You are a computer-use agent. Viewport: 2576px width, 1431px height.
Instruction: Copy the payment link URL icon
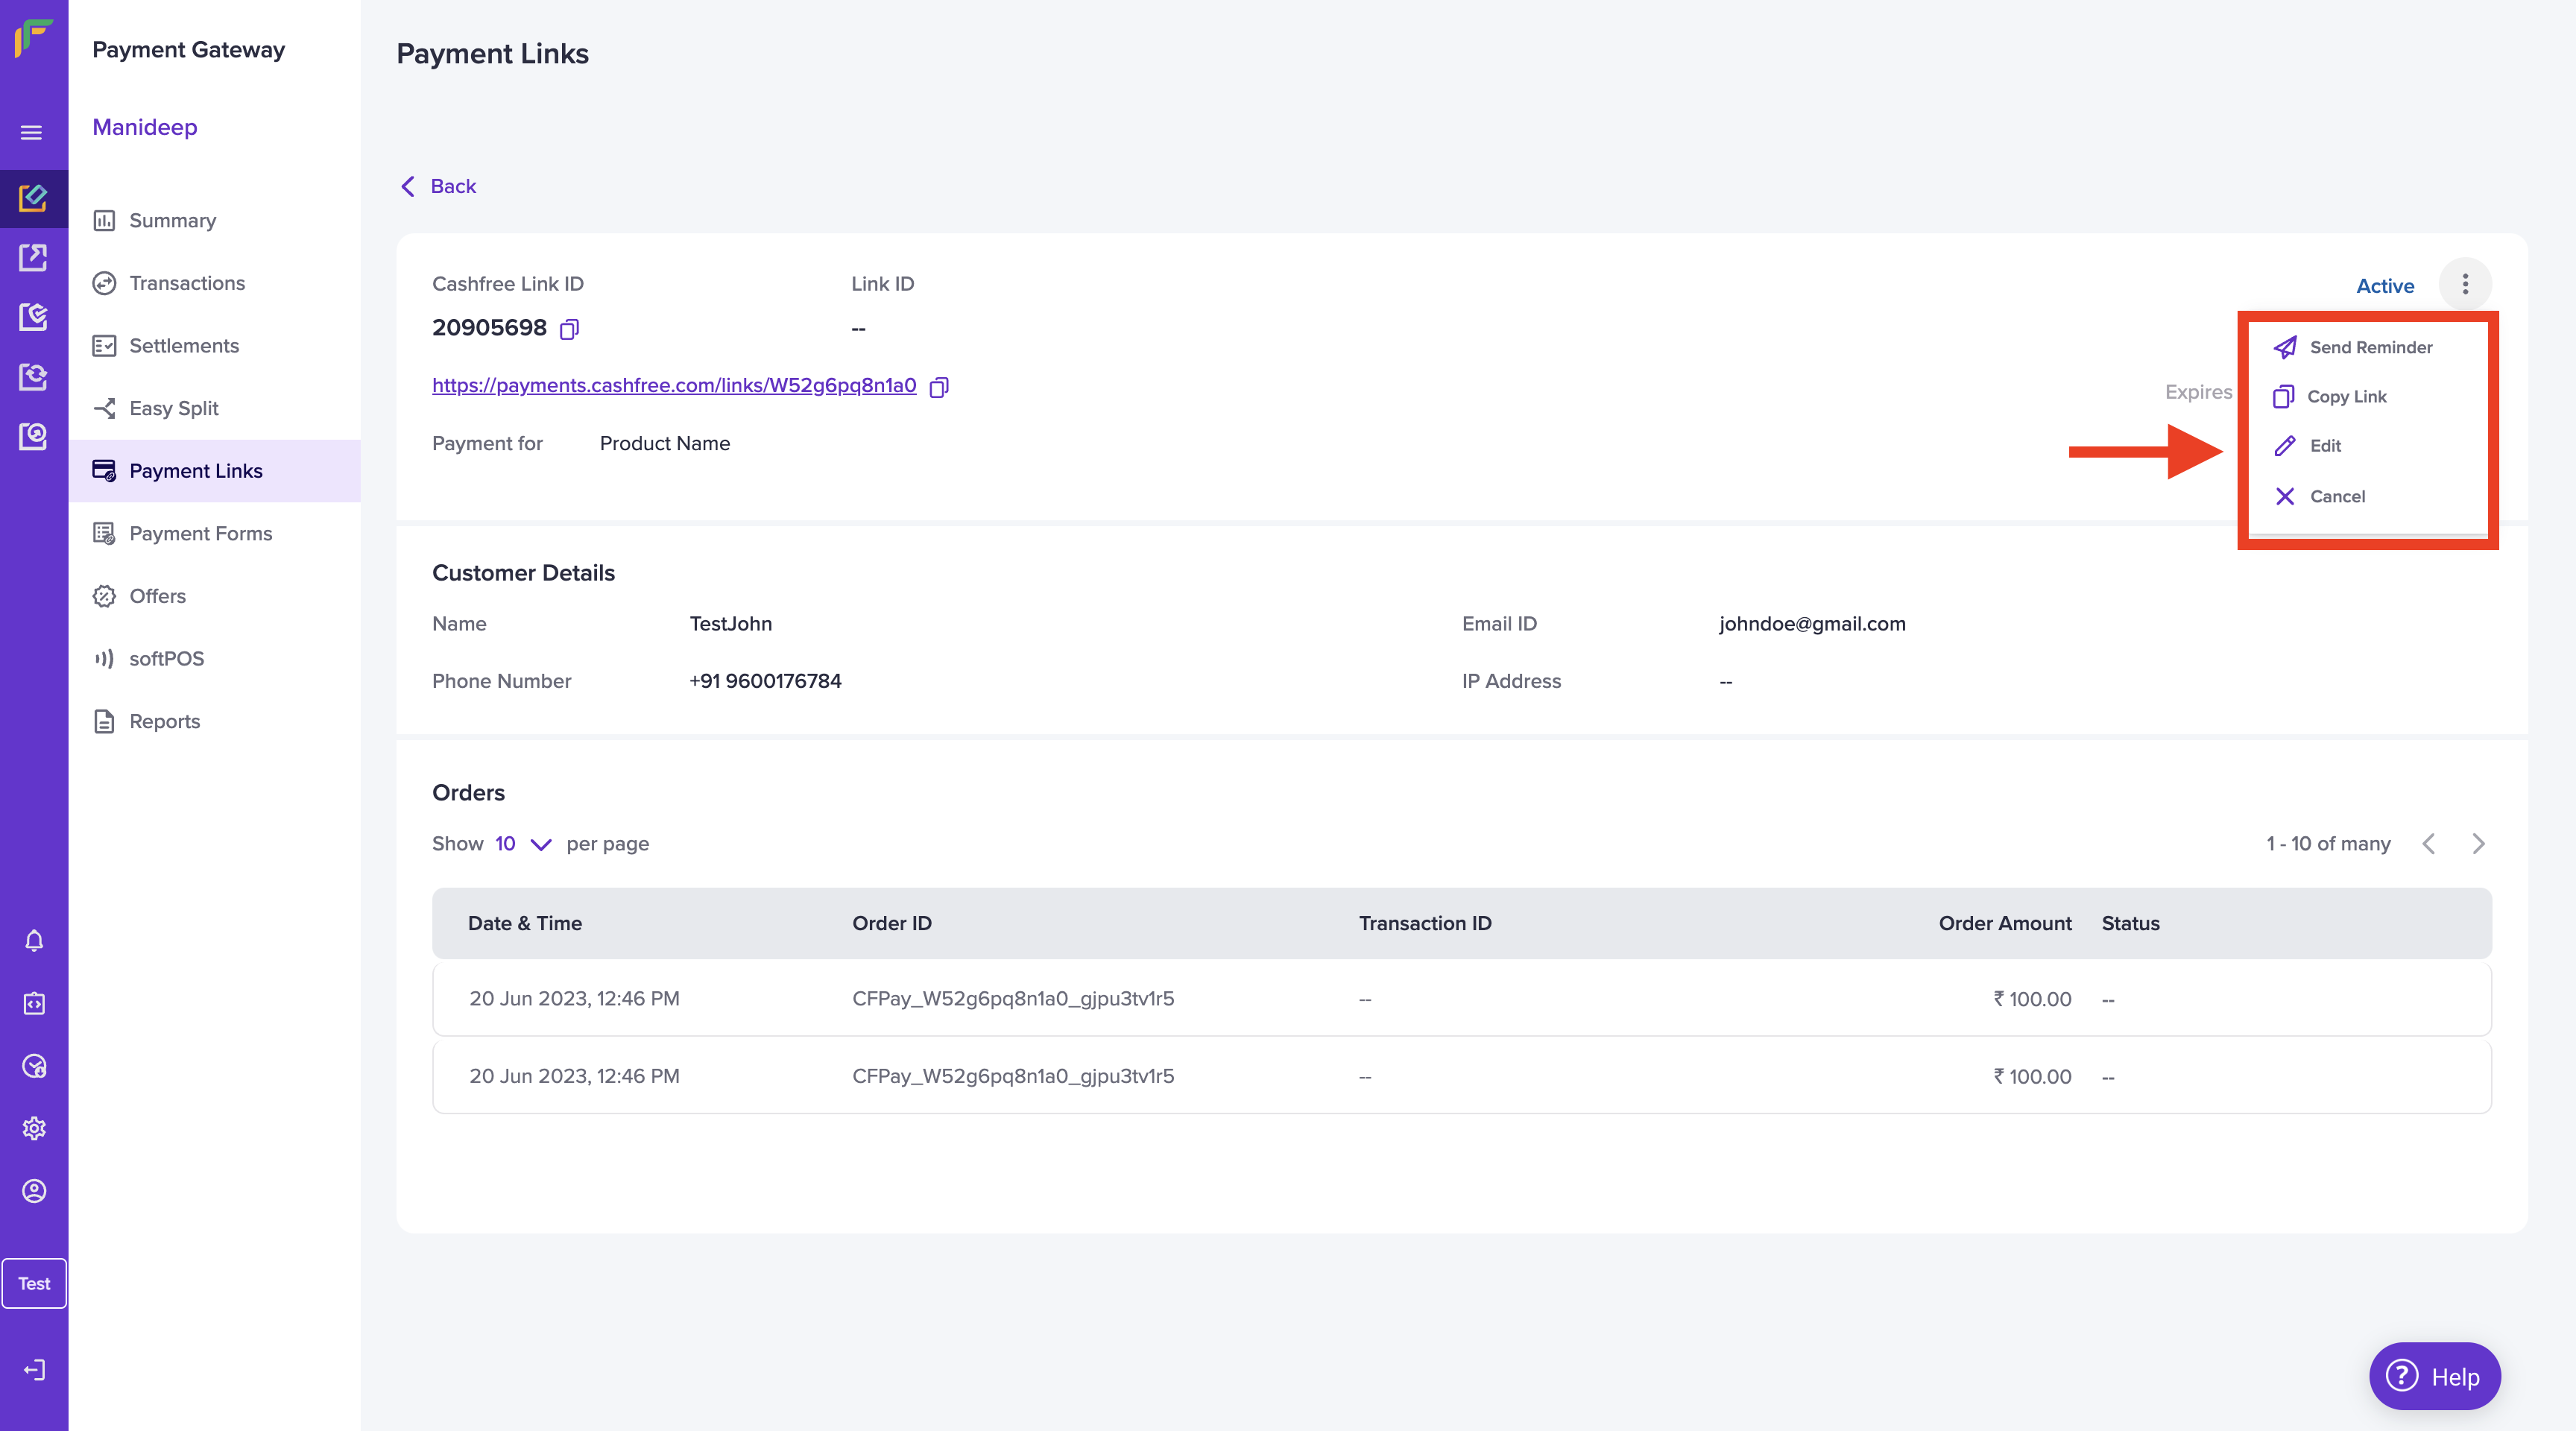[938, 387]
